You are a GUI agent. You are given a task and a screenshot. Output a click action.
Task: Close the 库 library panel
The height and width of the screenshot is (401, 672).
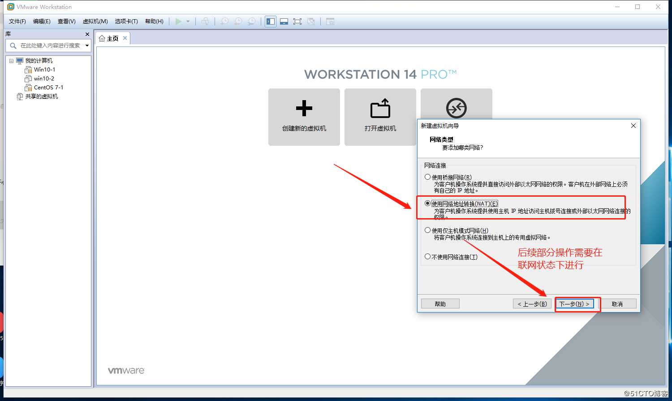point(87,34)
